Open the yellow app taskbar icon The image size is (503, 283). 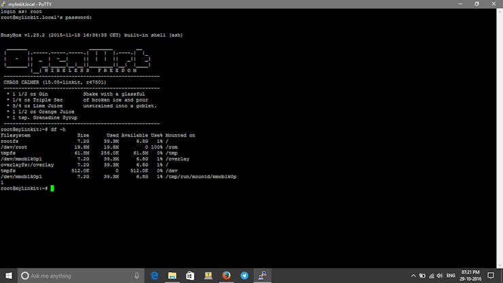coord(208,276)
